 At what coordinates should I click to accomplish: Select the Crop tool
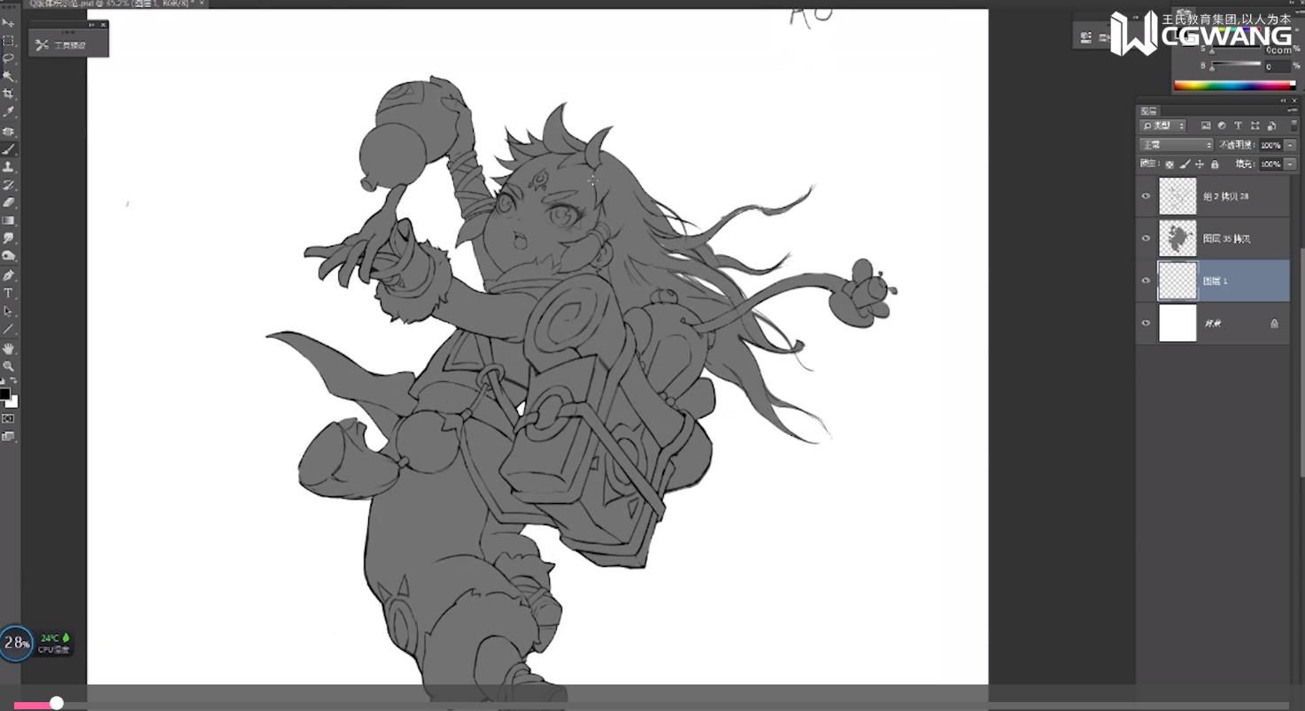(8, 94)
